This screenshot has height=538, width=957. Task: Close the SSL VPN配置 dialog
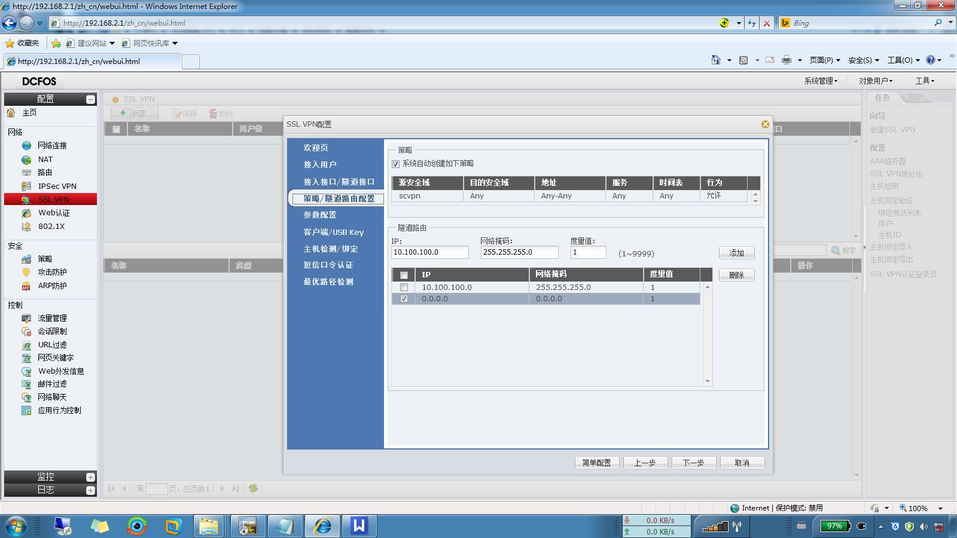coord(765,124)
